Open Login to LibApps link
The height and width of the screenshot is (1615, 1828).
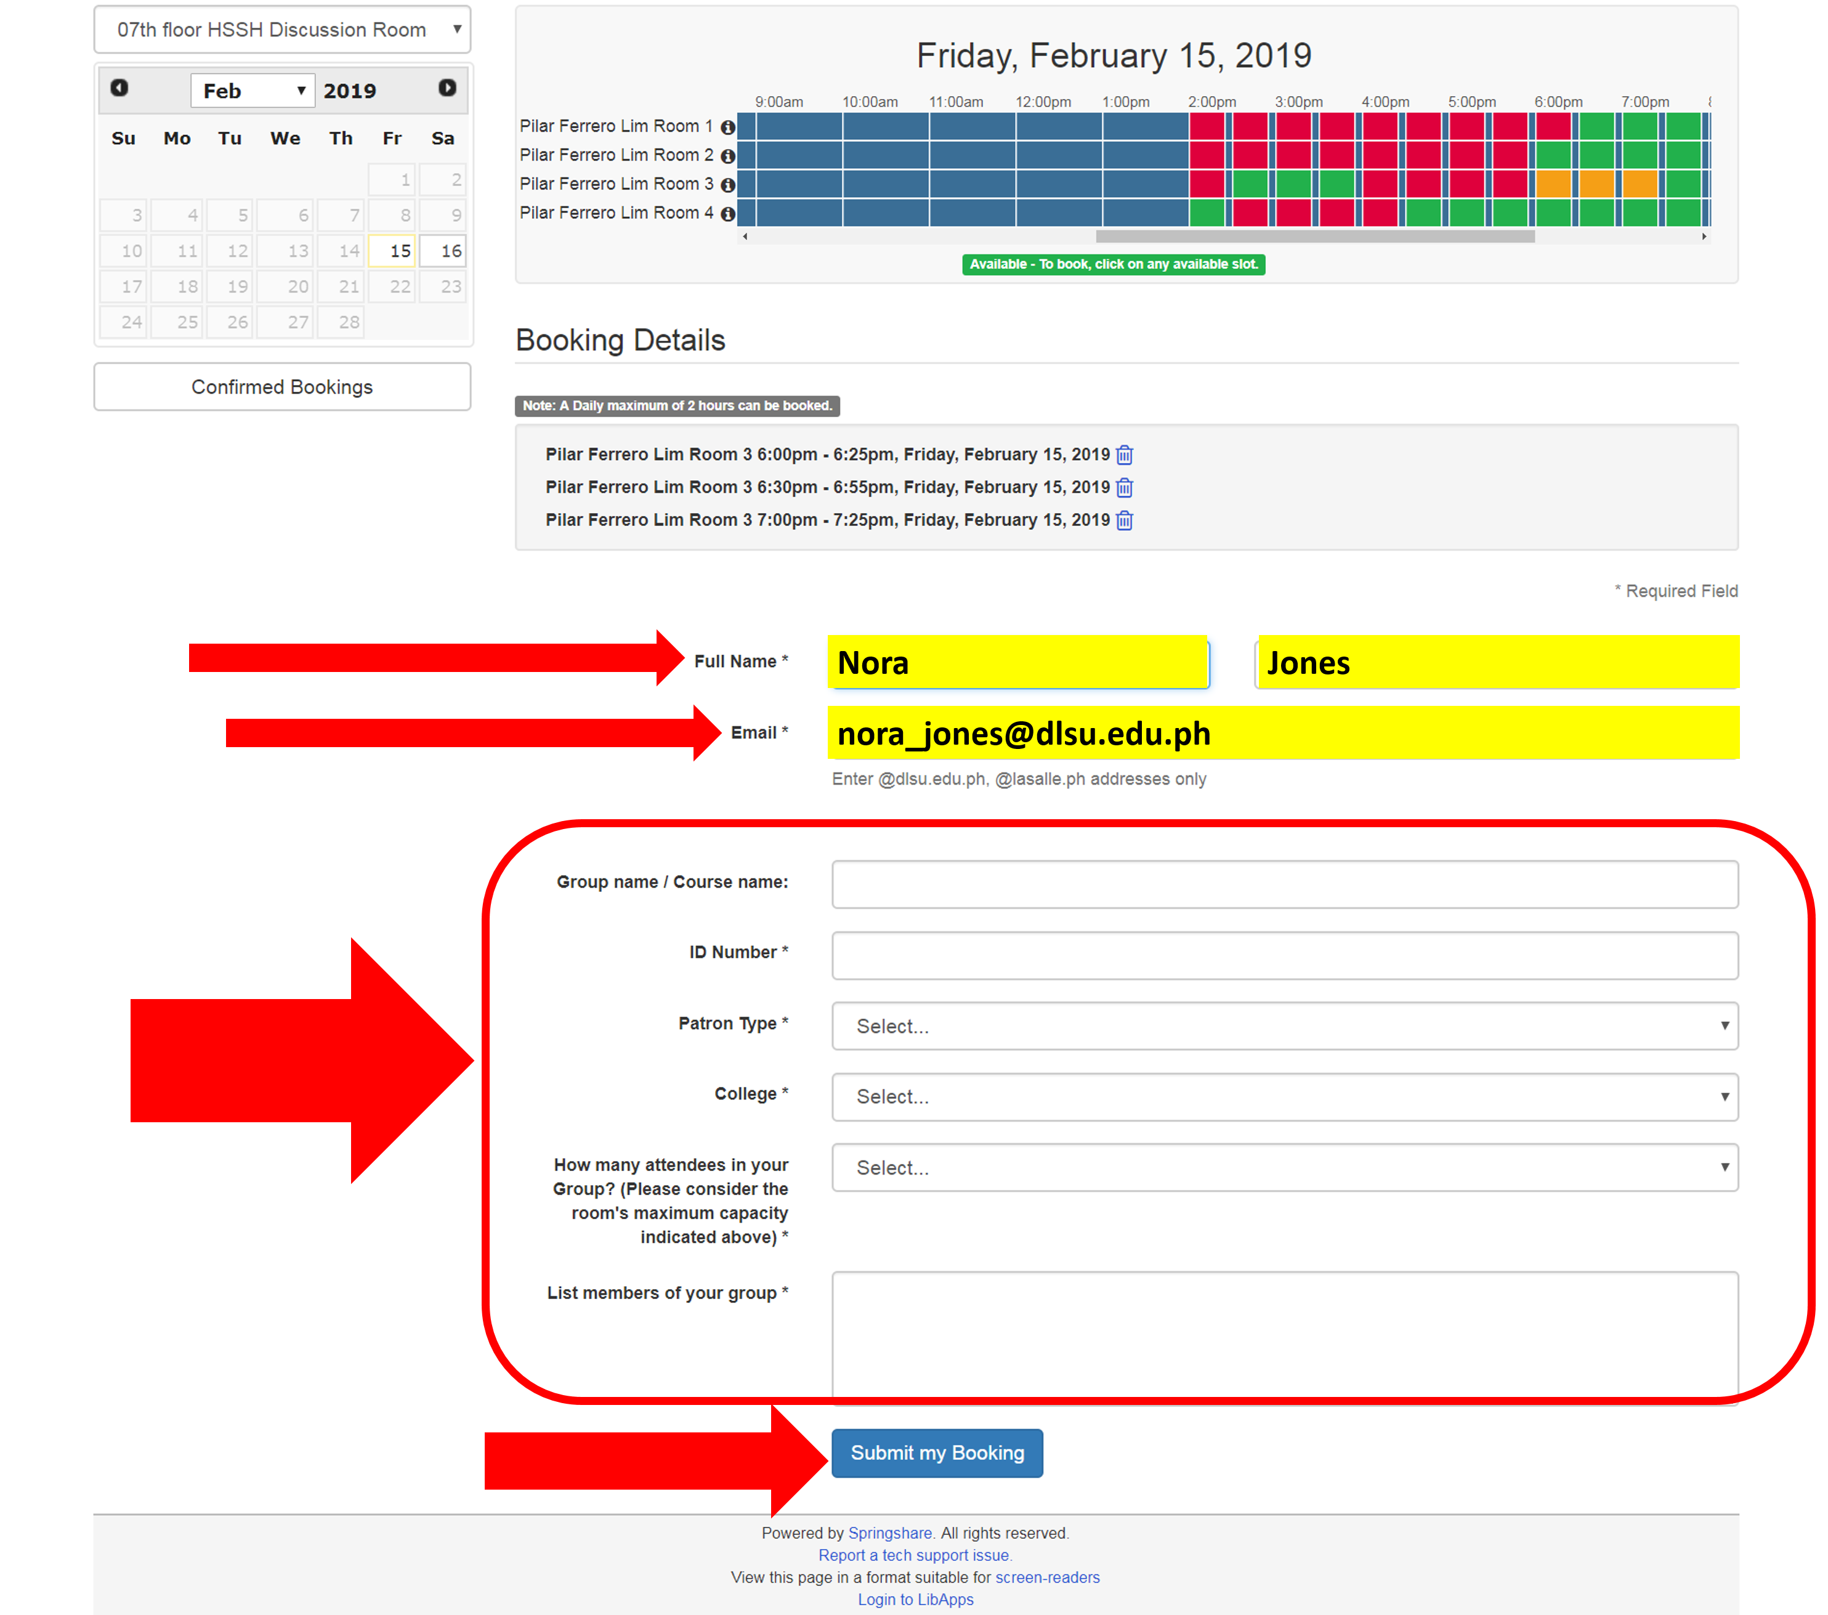[x=916, y=1599]
